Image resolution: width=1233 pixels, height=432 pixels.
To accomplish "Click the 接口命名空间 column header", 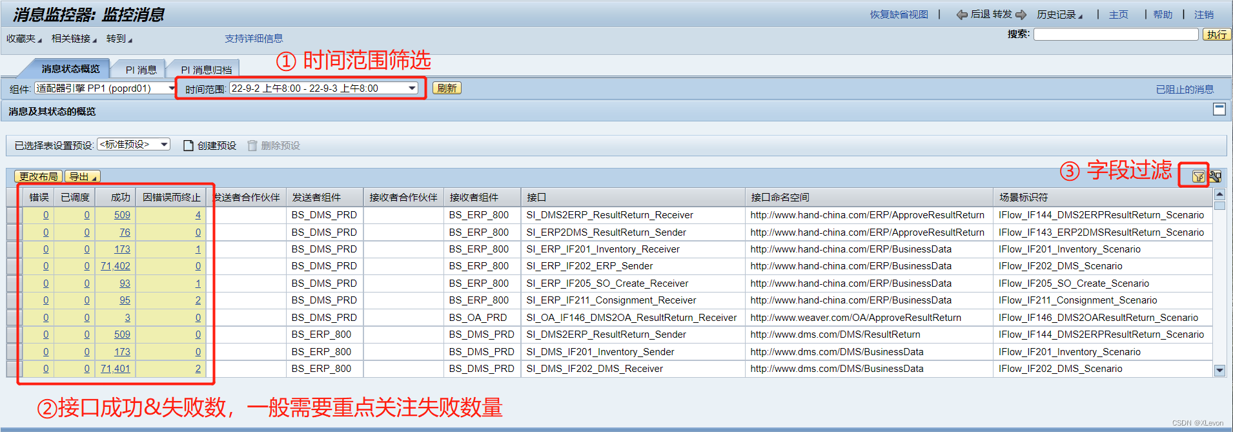I will pyautogui.click(x=869, y=198).
